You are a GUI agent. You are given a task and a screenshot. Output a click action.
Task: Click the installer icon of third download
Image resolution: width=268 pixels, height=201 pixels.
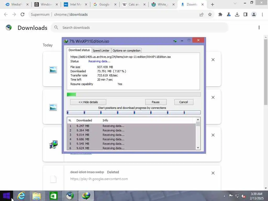point(53,144)
